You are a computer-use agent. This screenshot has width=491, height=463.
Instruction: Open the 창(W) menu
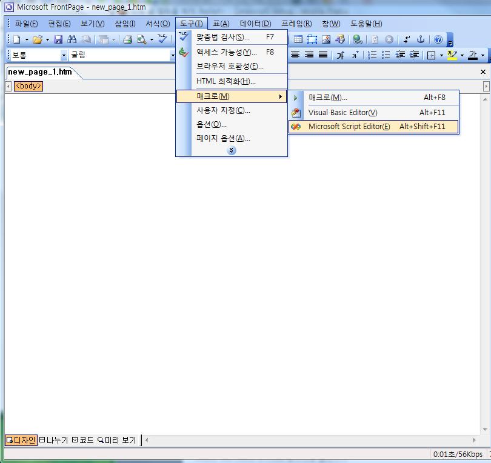tap(331, 24)
